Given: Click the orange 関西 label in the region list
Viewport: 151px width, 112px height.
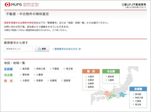Looking at the screenshot, I should tap(8, 81).
